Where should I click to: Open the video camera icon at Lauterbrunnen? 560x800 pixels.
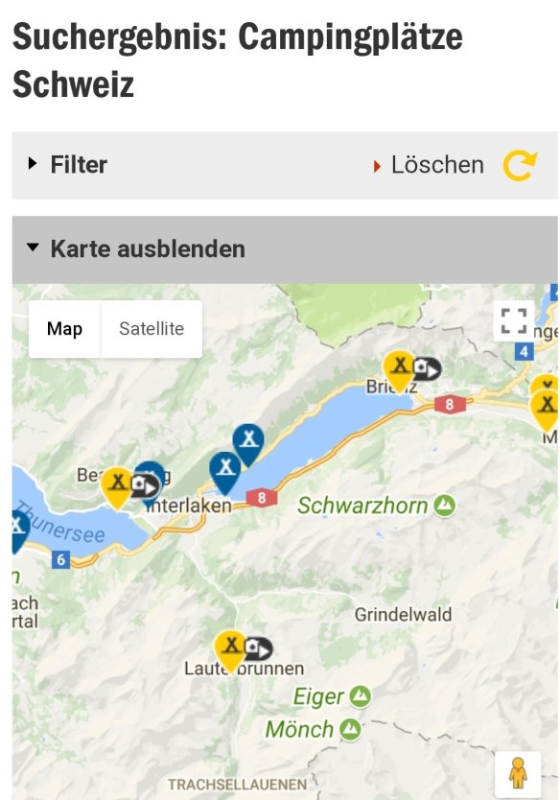pyautogui.click(x=258, y=649)
